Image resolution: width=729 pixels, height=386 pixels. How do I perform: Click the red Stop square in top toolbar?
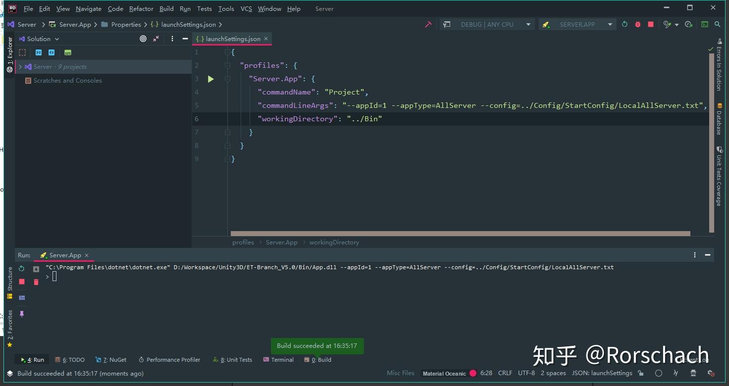[x=651, y=24]
